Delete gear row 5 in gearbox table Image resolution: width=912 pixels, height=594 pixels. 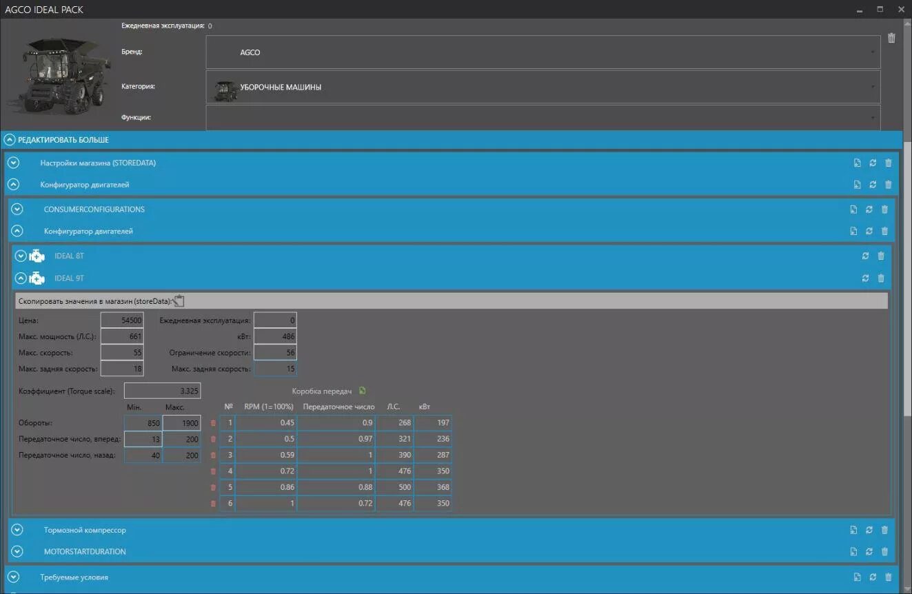(213, 487)
